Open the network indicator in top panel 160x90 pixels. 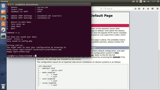(x=137, y=1)
